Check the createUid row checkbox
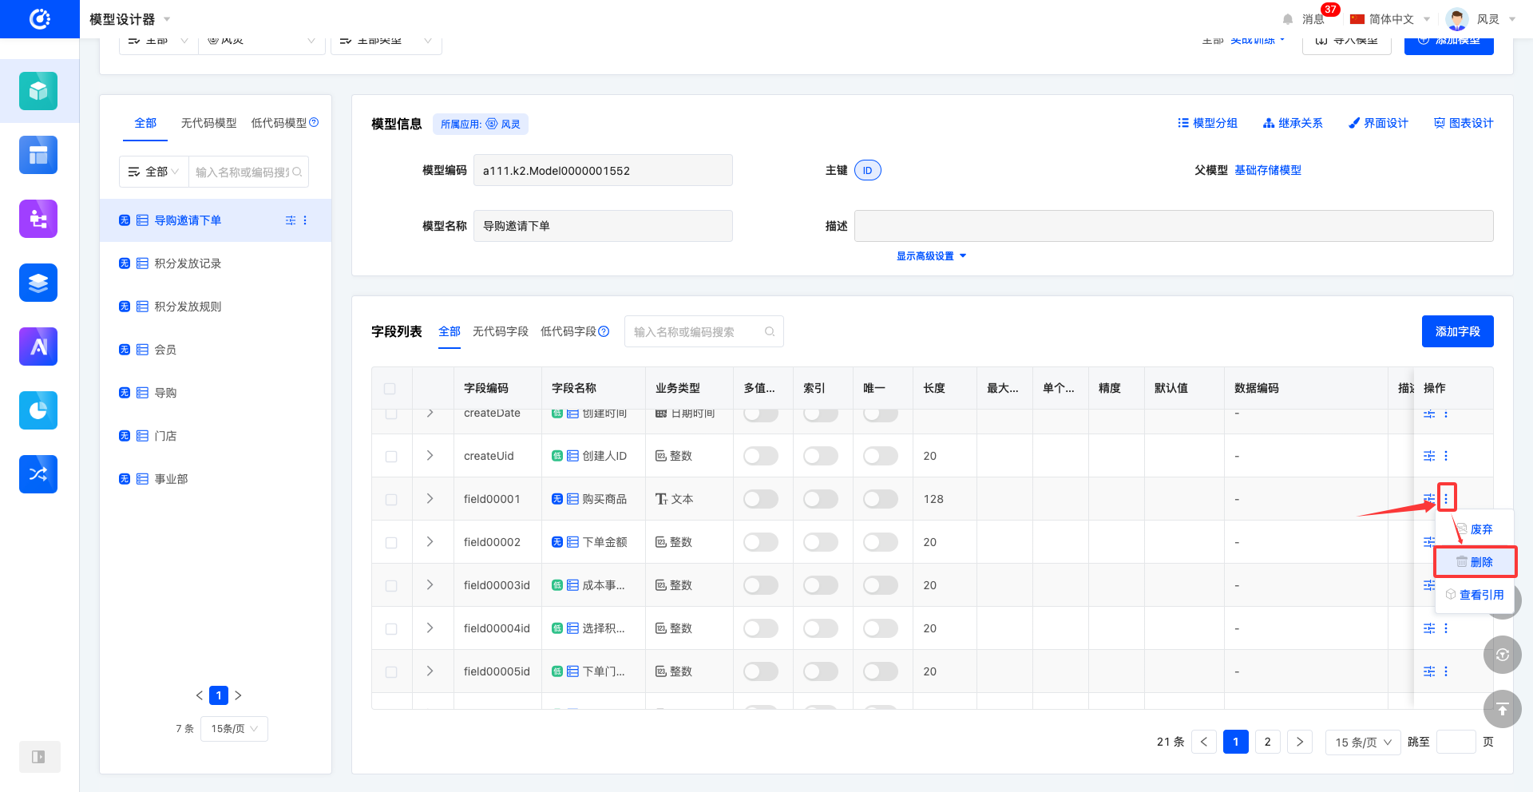Viewport: 1533px width, 792px height. point(391,457)
